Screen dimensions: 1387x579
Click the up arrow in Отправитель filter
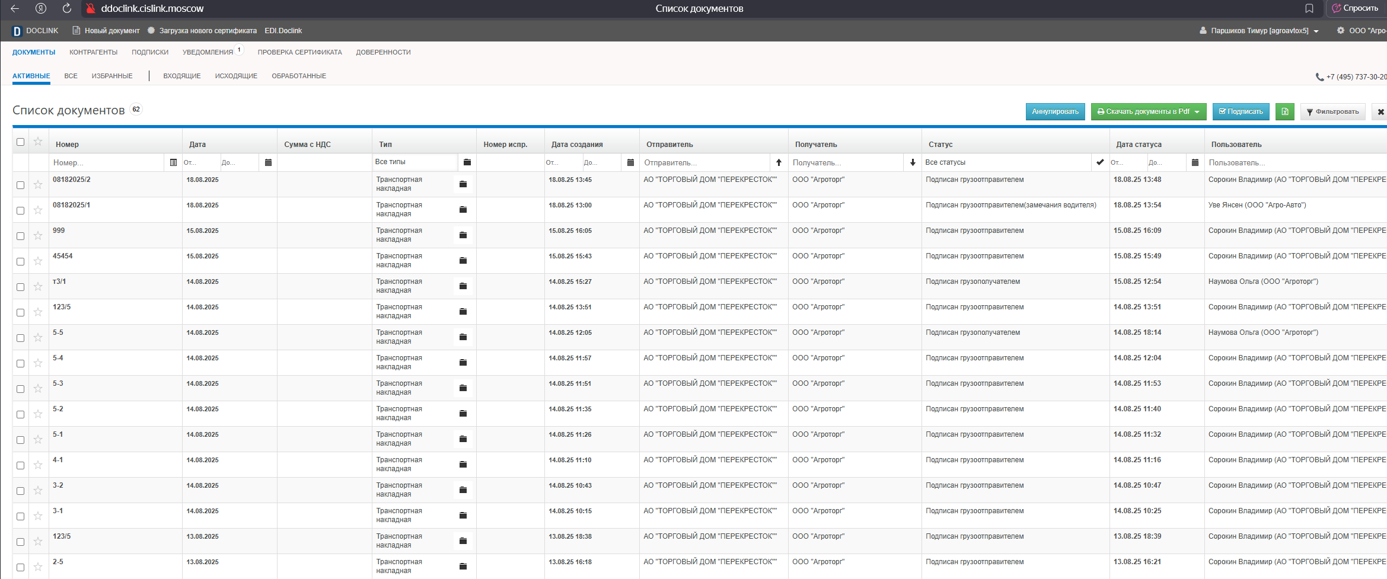[779, 162]
